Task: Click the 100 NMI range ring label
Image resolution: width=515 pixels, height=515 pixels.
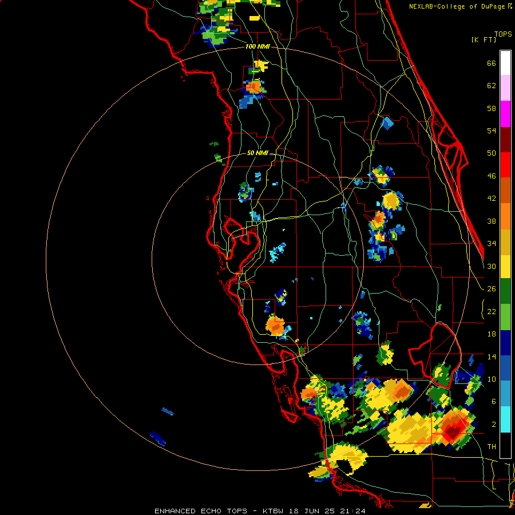Action: click(257, 47)
